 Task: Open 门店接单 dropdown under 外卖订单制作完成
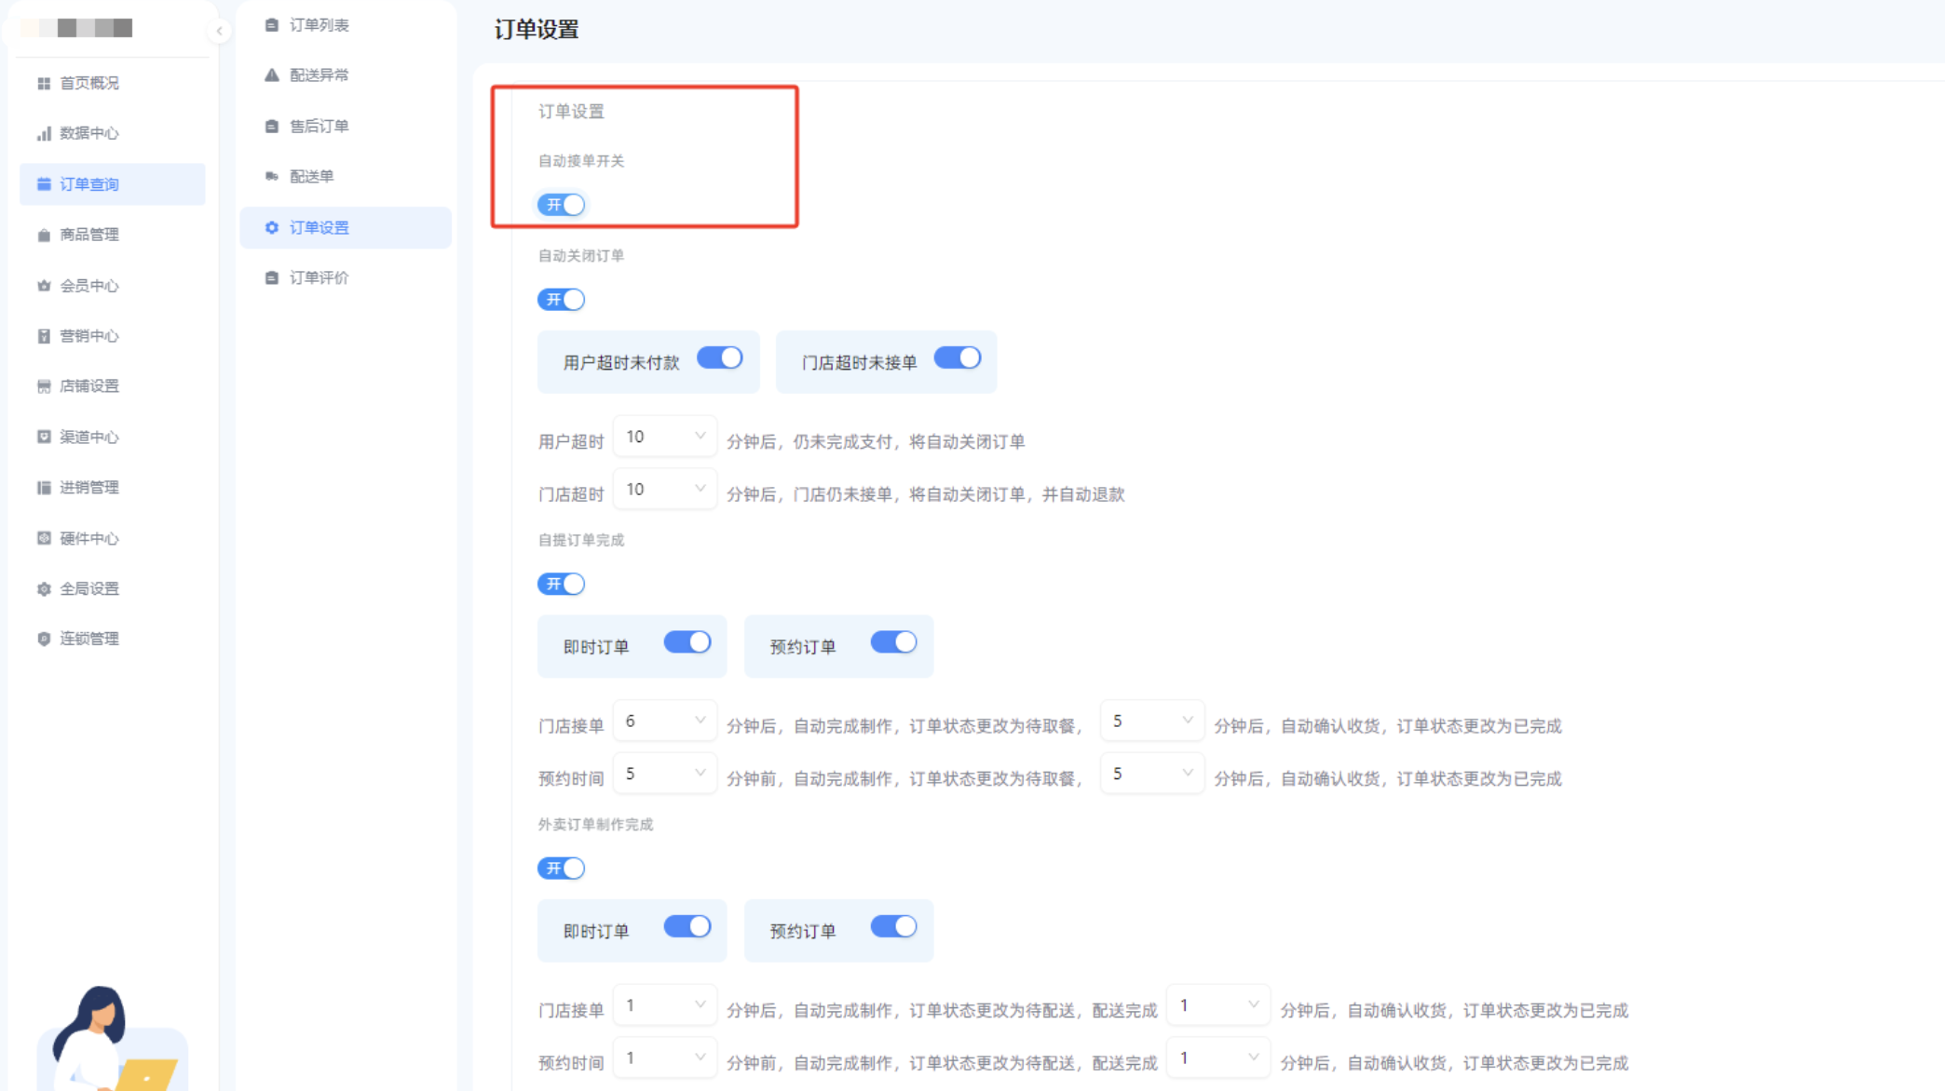coord(665,1006)
